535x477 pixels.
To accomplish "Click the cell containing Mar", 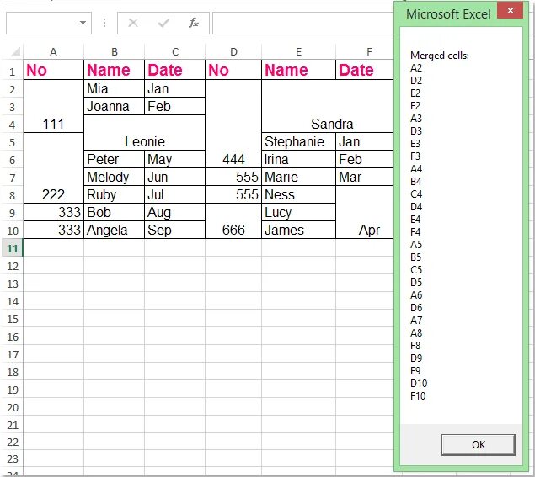I will tap(365, 177).
